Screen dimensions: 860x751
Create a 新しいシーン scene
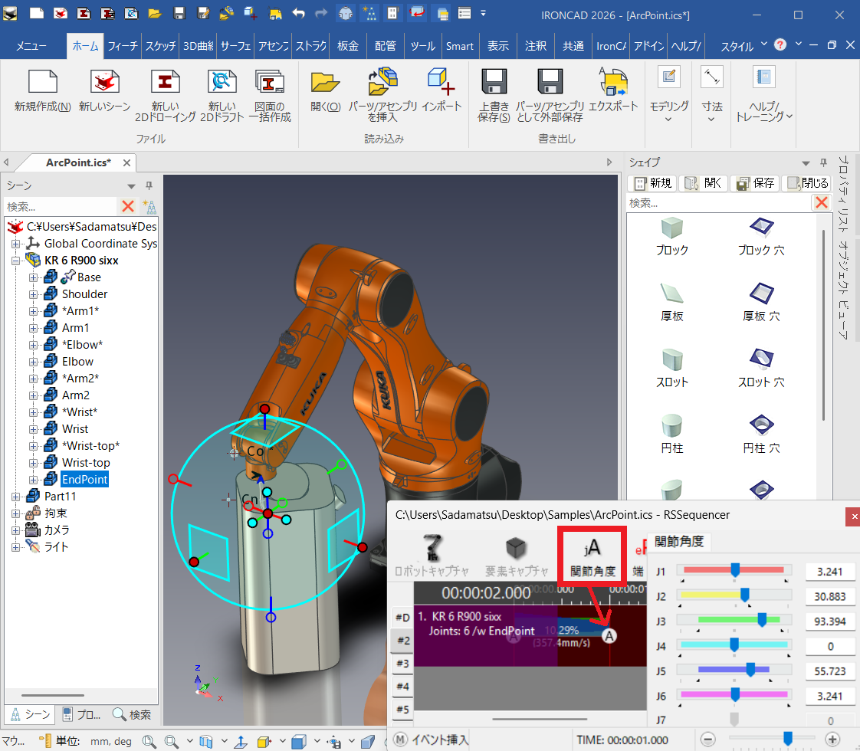click(105, 82)
